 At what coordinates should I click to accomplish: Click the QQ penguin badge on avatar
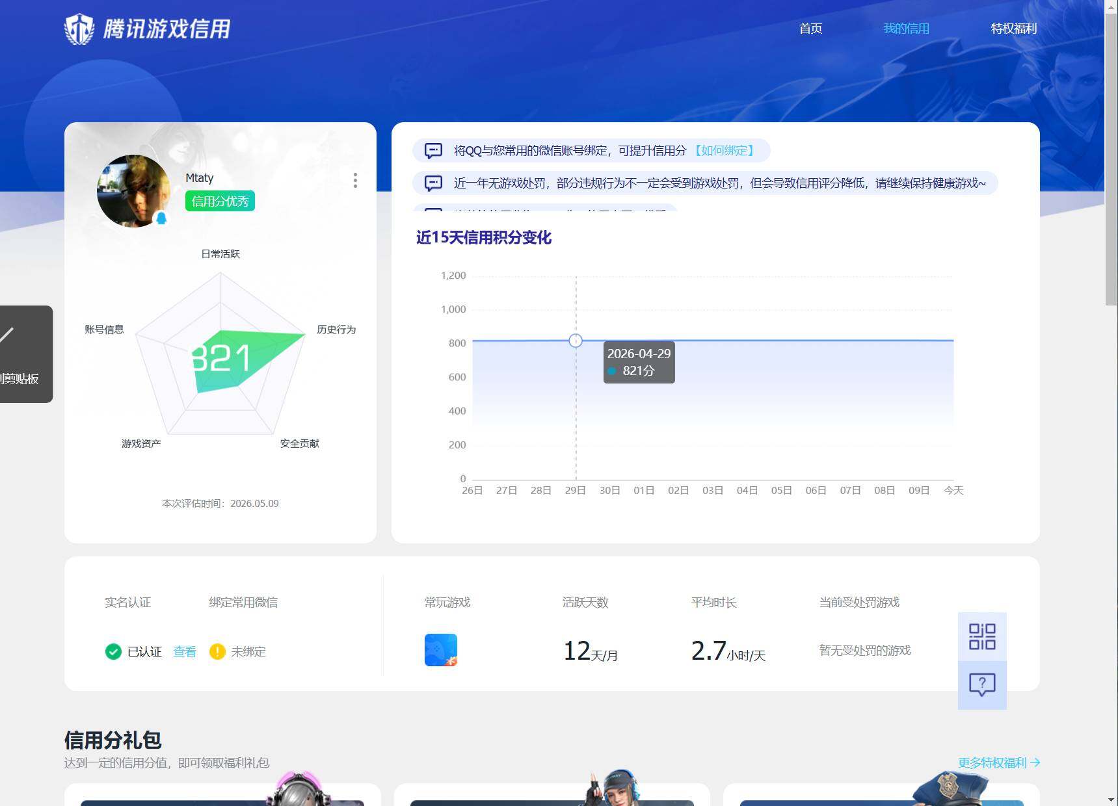(x=161, y=218)
